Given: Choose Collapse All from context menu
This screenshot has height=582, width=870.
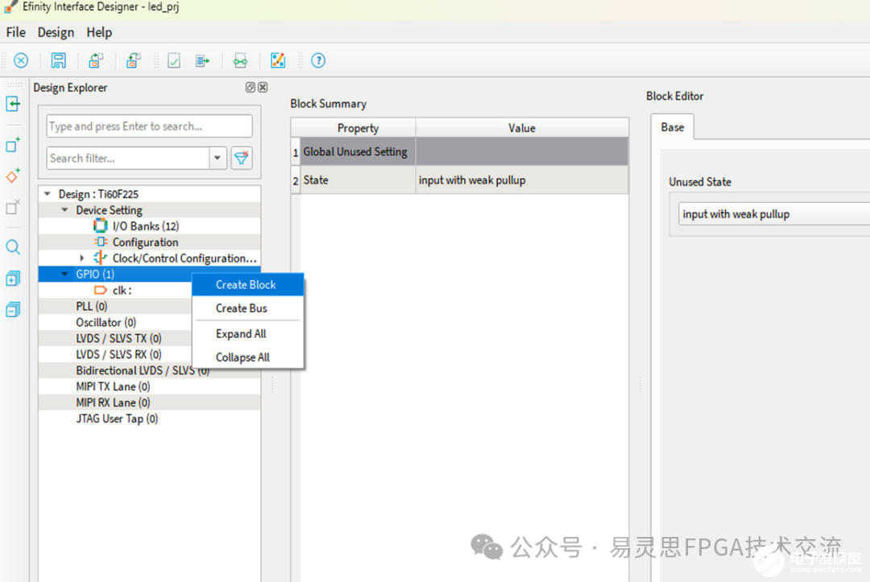Looking at the screenshot, I should [247, 357].
